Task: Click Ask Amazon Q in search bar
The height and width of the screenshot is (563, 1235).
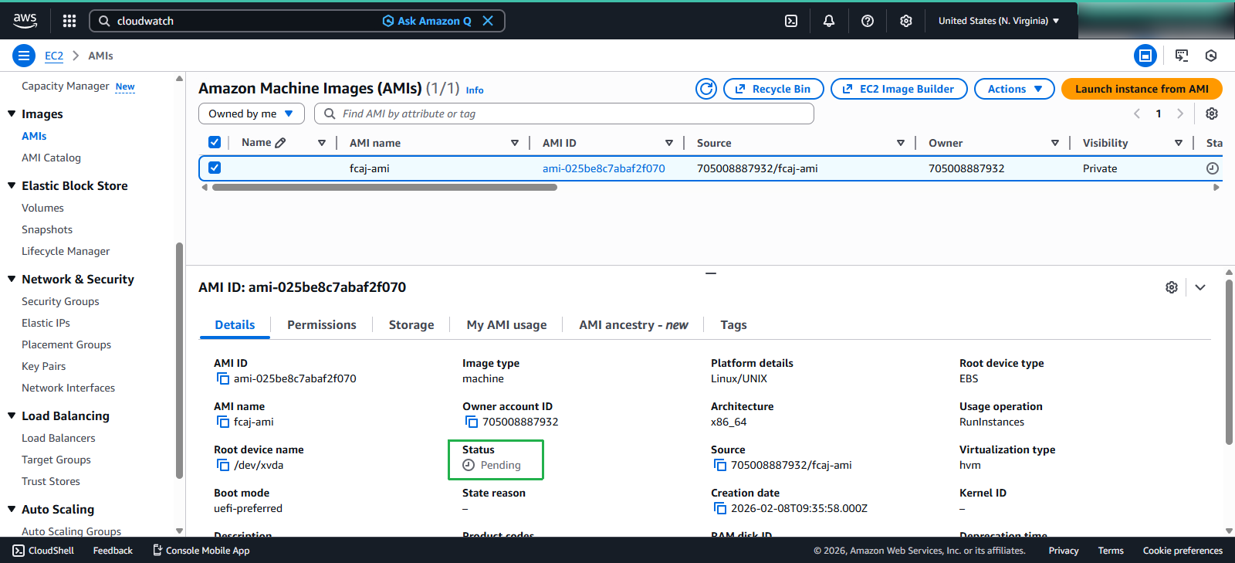Action: coord(427,21)
